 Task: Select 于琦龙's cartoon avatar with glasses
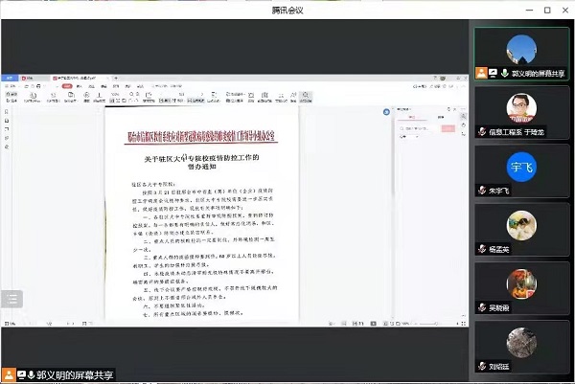(521, 108)
